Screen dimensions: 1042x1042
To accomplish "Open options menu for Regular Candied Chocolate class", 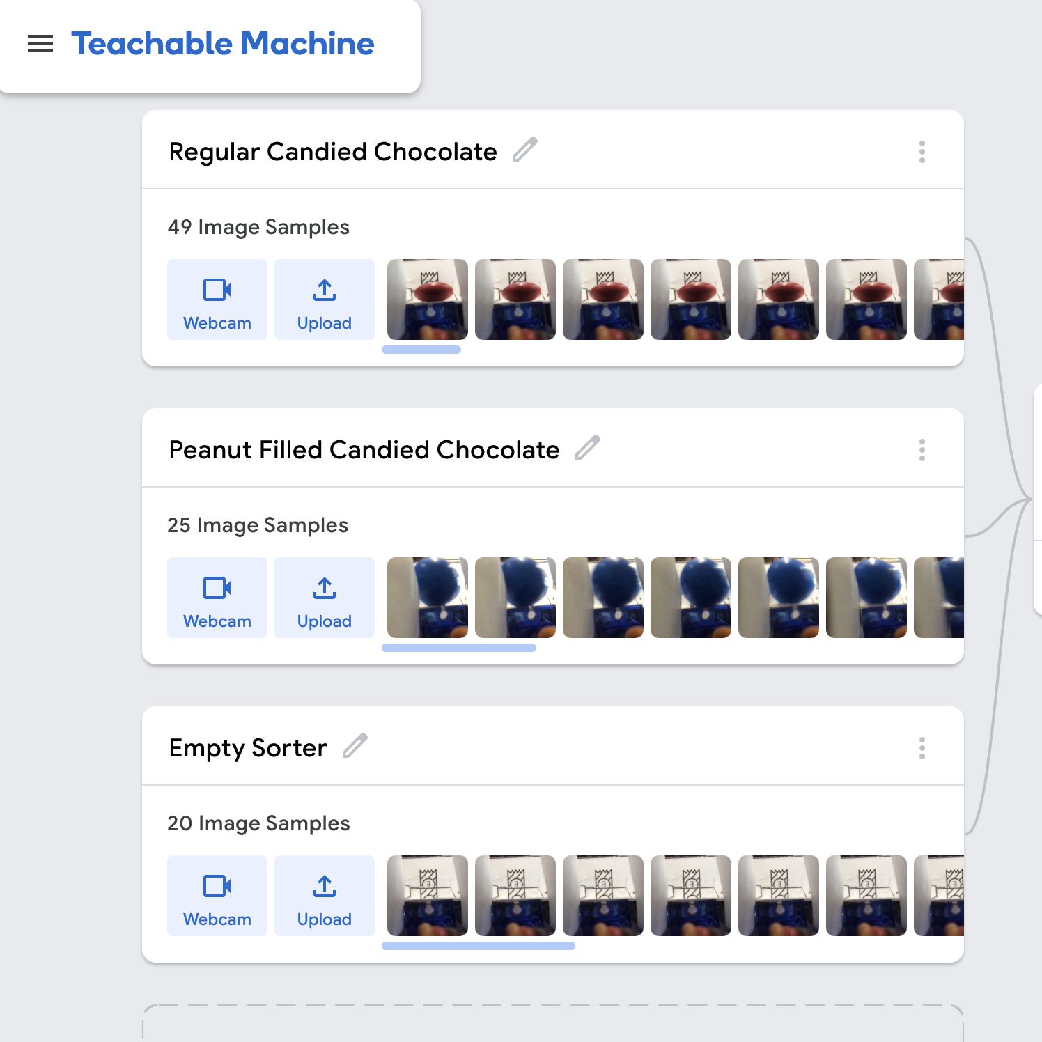I will coord(922,152).
